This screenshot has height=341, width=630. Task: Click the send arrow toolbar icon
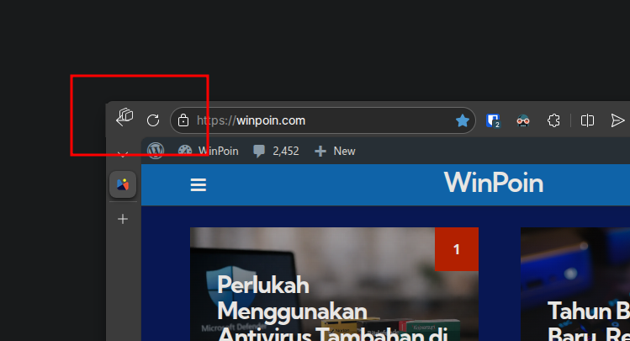[618, 120]
